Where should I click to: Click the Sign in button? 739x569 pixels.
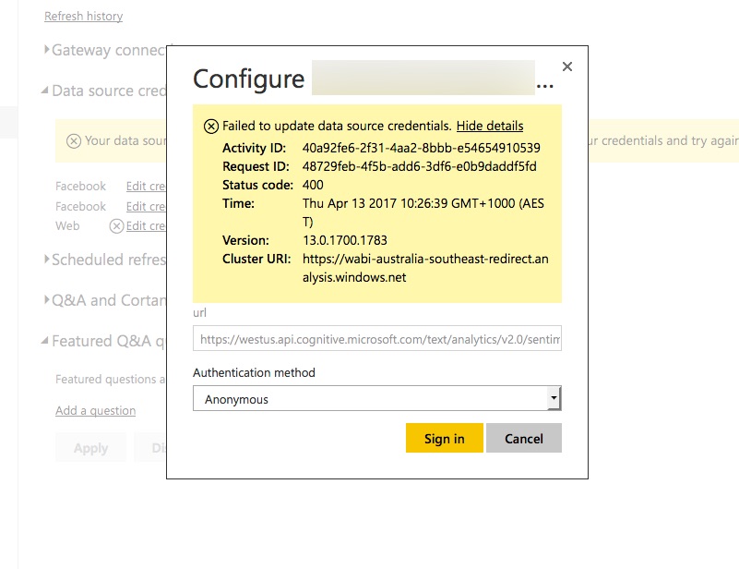(x=445, y=439)
